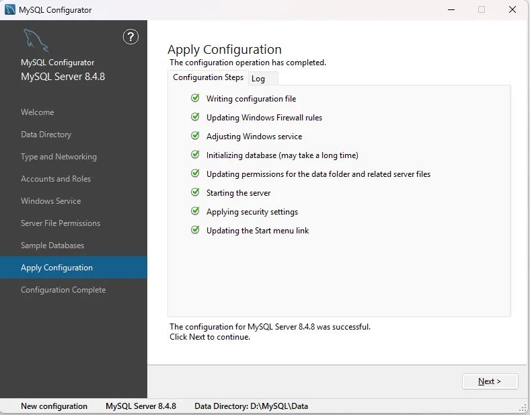Click green check beside Updating Windows Firewall rules

click(x=195, y=117)
